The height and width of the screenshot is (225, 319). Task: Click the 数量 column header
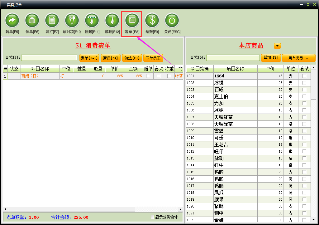82,69
